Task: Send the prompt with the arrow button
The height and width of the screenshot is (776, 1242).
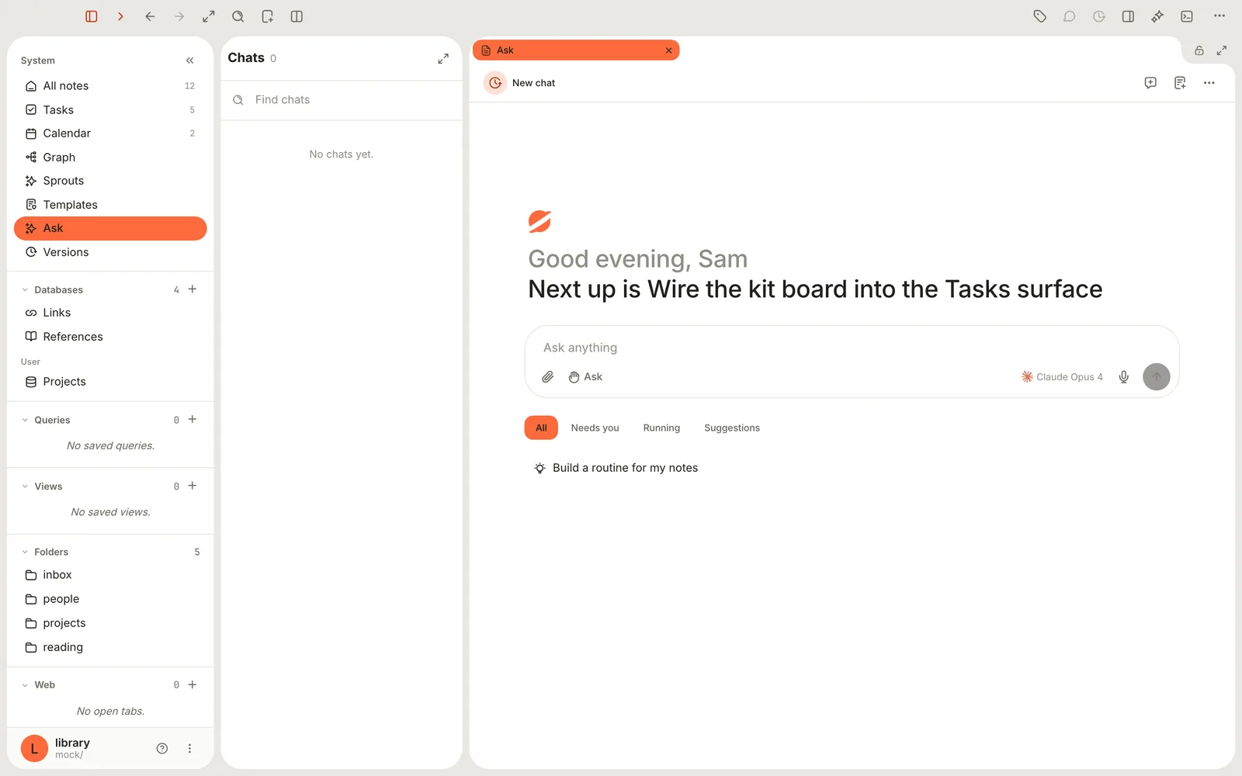Action: (x=1157, y=377)
